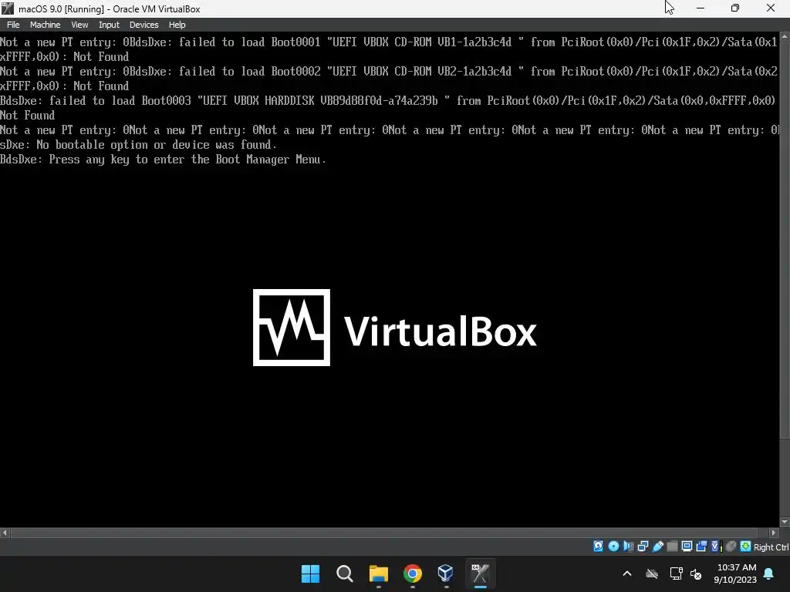Click the vertical scrollbar up arrow

click(785, 36)
